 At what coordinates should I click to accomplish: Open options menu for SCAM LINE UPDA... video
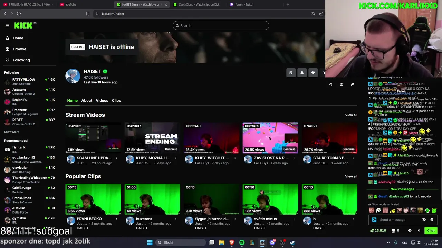coord(117,158)
